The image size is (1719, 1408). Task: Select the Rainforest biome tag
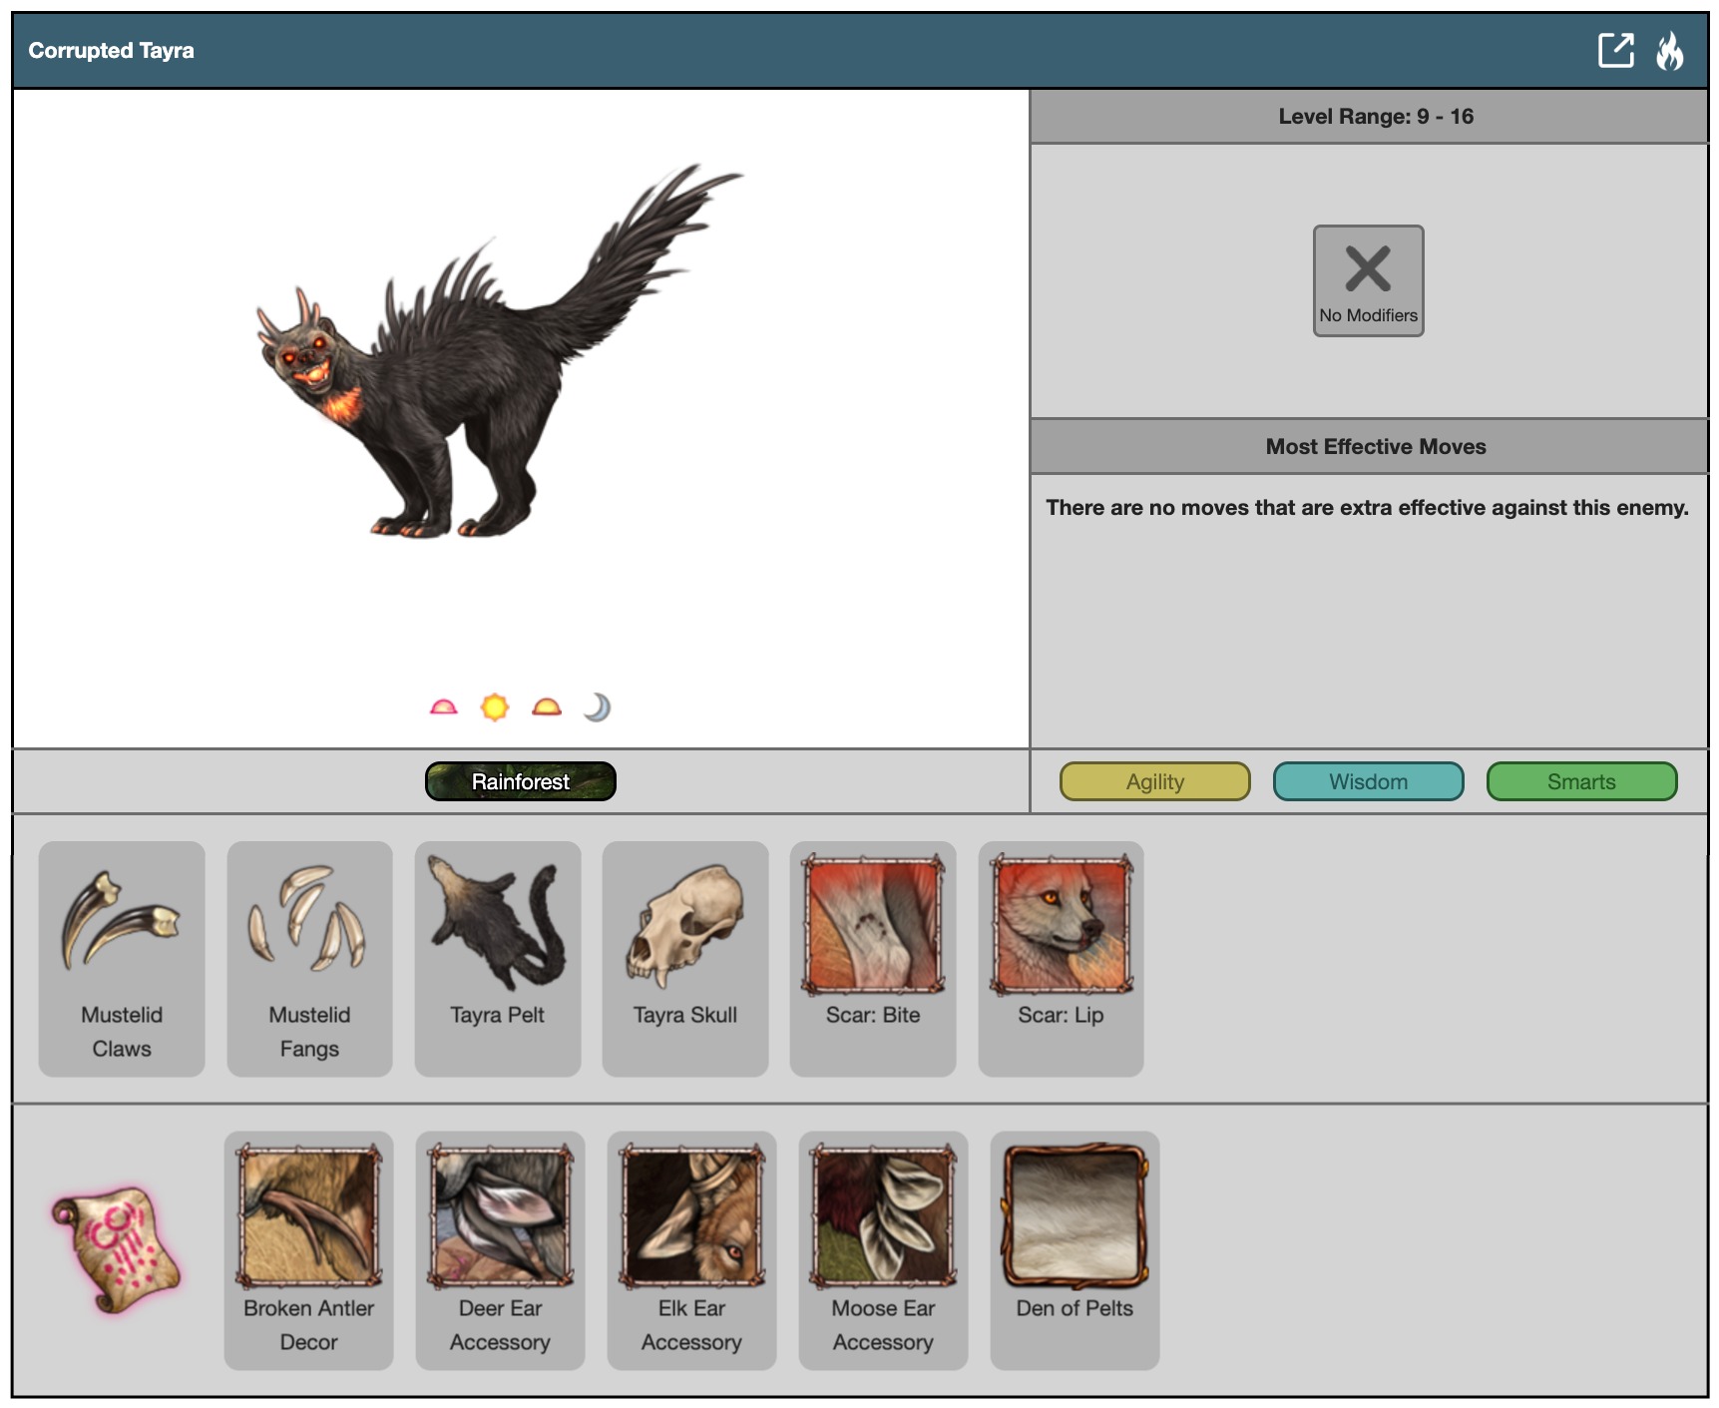point(520,781)
